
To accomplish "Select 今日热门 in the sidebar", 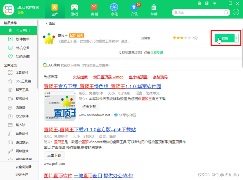I will click(19, 30).
